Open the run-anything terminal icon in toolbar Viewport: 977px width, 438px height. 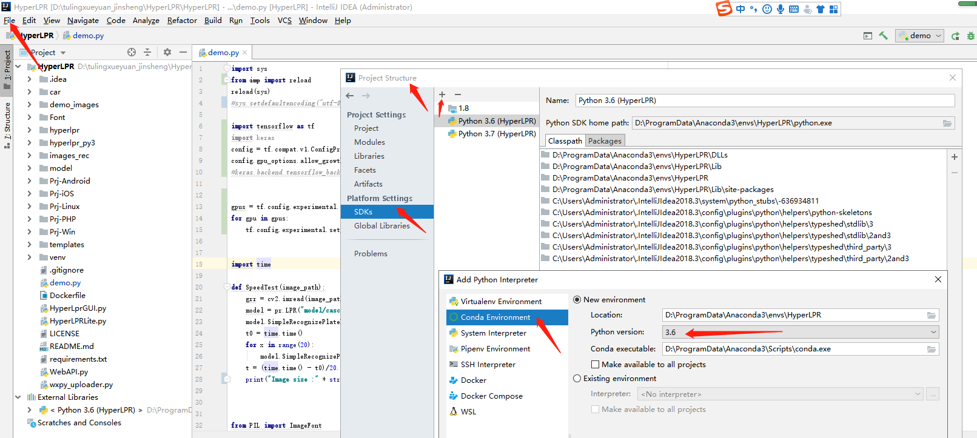(868, 36)
